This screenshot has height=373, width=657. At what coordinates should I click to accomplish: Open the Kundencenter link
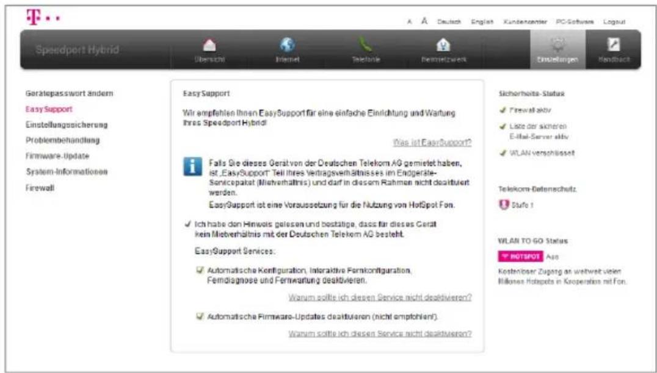pyautogui.click(x=525, y=22)
